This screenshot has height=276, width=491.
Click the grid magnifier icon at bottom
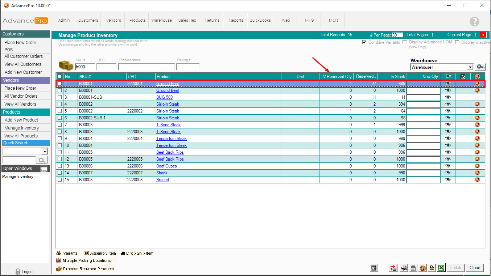pos(374,268)
